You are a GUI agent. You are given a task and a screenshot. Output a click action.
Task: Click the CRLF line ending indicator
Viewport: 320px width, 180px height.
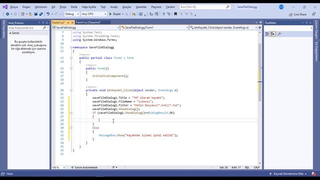(x=256, y=167)
